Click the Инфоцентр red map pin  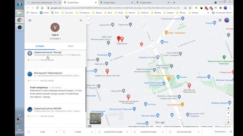click(119, 39)
